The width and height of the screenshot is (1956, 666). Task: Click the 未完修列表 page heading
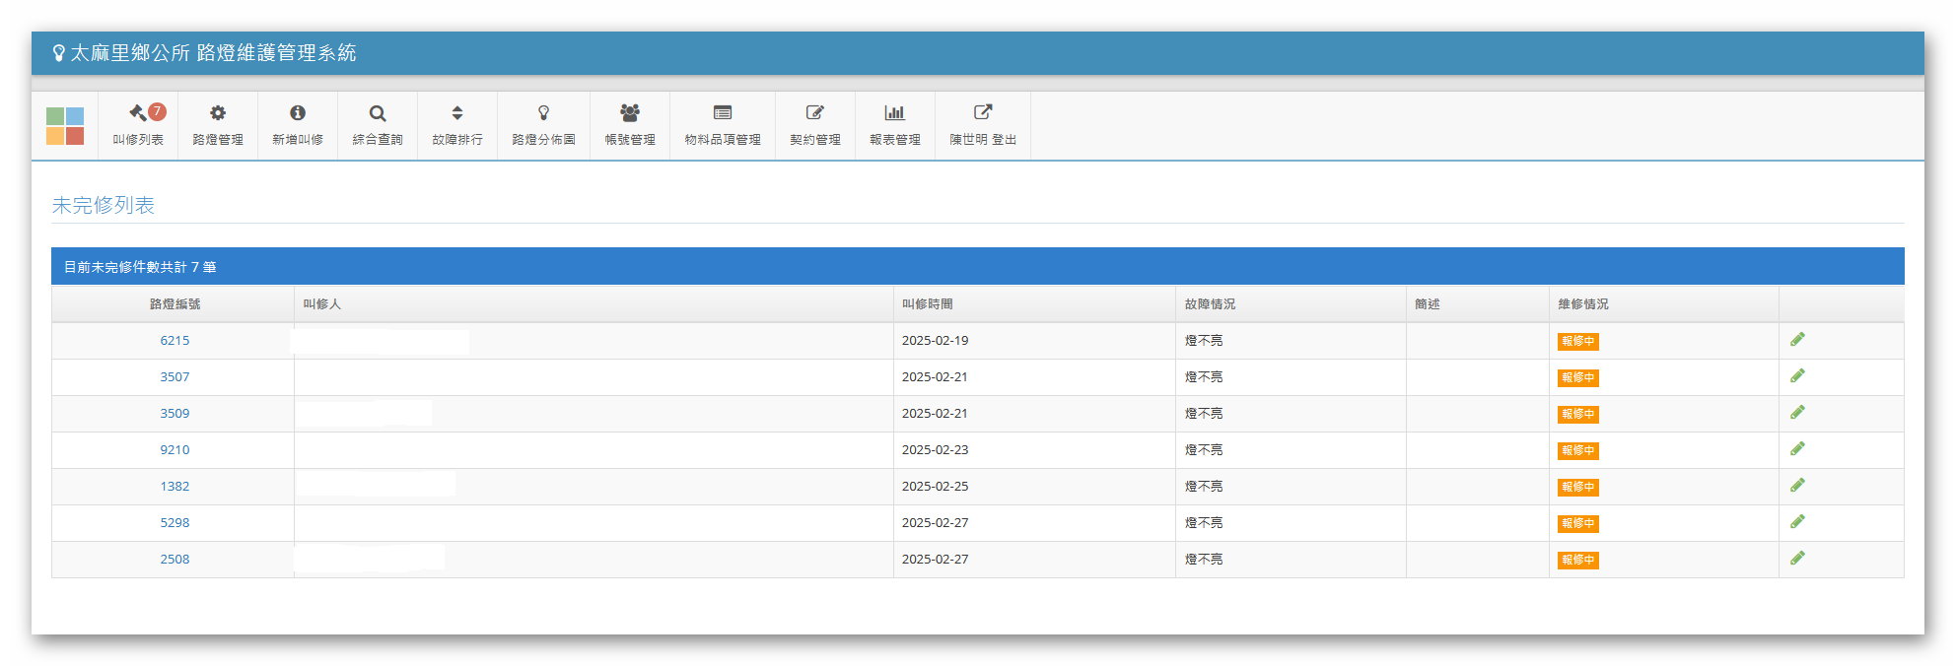coord(104,205)
